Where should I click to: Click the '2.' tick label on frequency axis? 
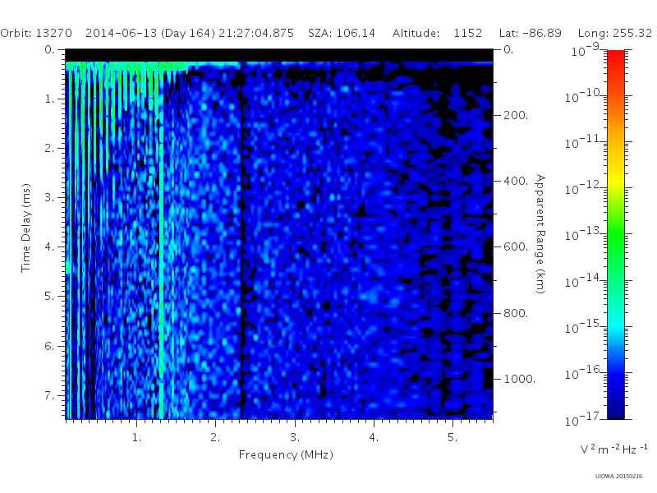[x=215, y=438]
